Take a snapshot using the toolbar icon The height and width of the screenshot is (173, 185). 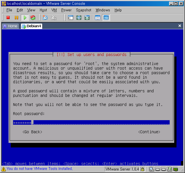coord(45,18)
